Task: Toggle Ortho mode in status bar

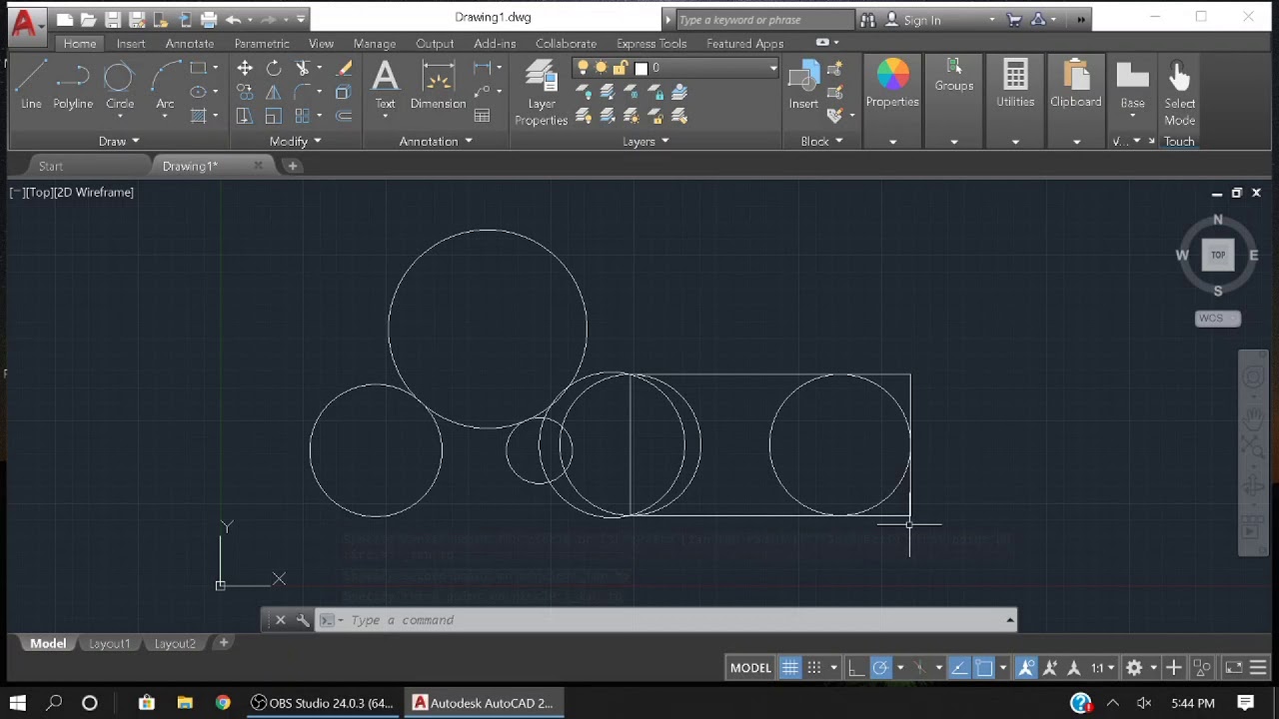Action: tap(856, 668)
